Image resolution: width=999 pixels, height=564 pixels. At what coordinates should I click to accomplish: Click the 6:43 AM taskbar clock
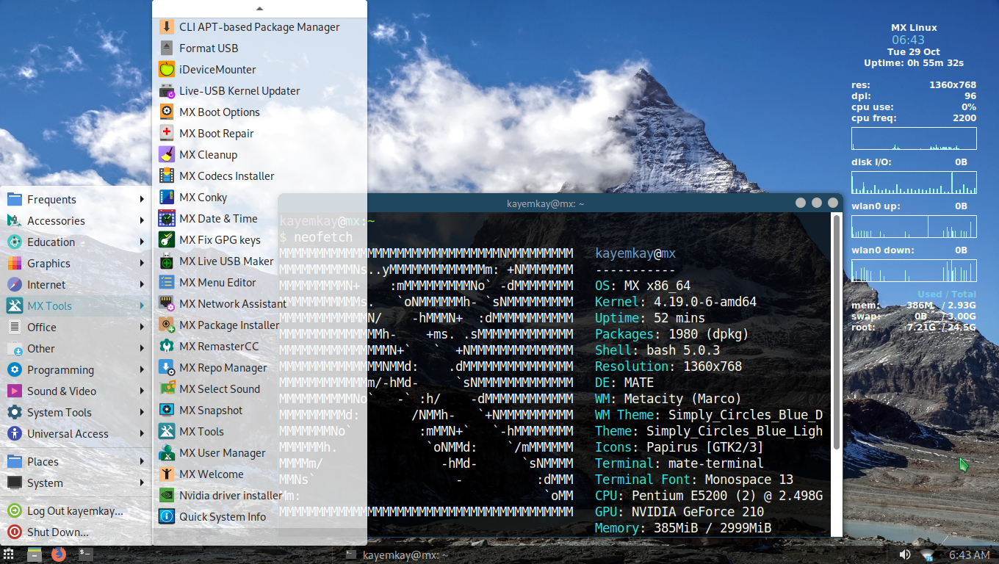tap(969, 555)
